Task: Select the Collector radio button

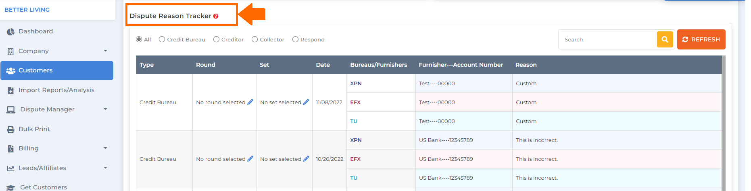Action: pyautogui.click(x=255, y=39)
